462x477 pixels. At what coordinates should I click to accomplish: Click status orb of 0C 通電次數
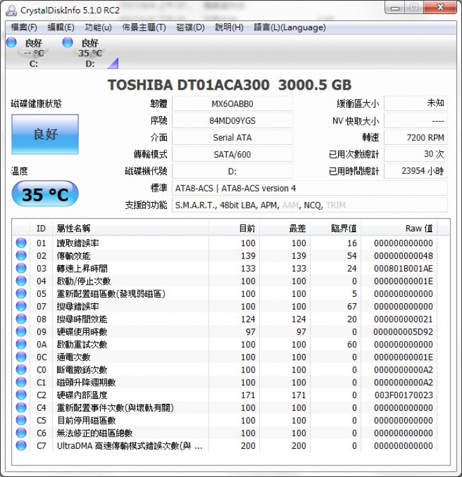click(21, 357)
